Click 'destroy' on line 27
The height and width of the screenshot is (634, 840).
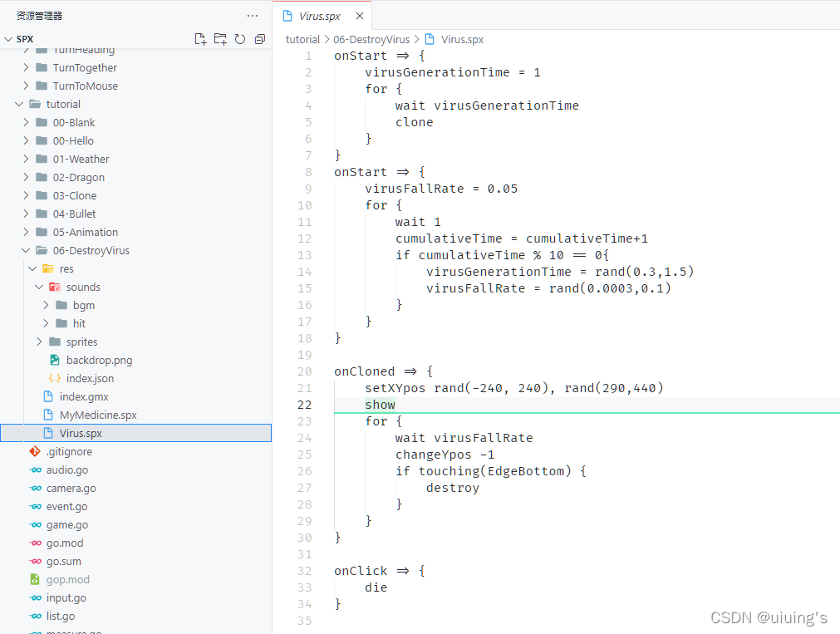pyautogui.click(x=453, y=488)
